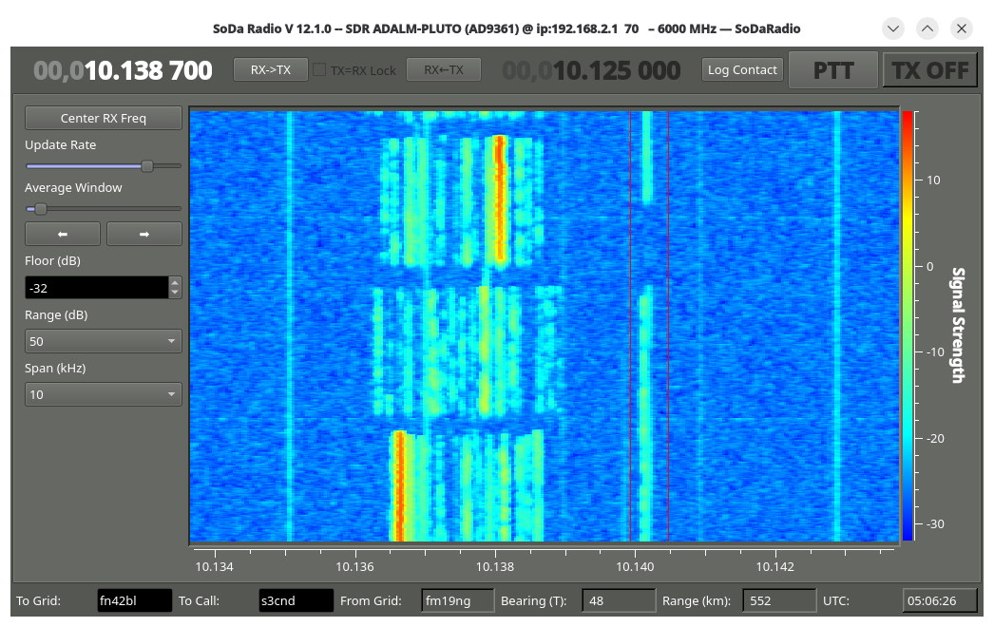Click the Signal Strength scale label
Viewport: 994px width, 627px height.
(x=958, y=325)
